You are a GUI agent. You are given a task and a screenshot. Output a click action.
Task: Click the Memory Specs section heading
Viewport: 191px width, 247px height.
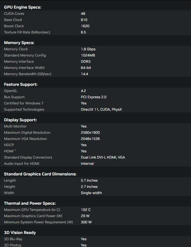coord(19,43)
